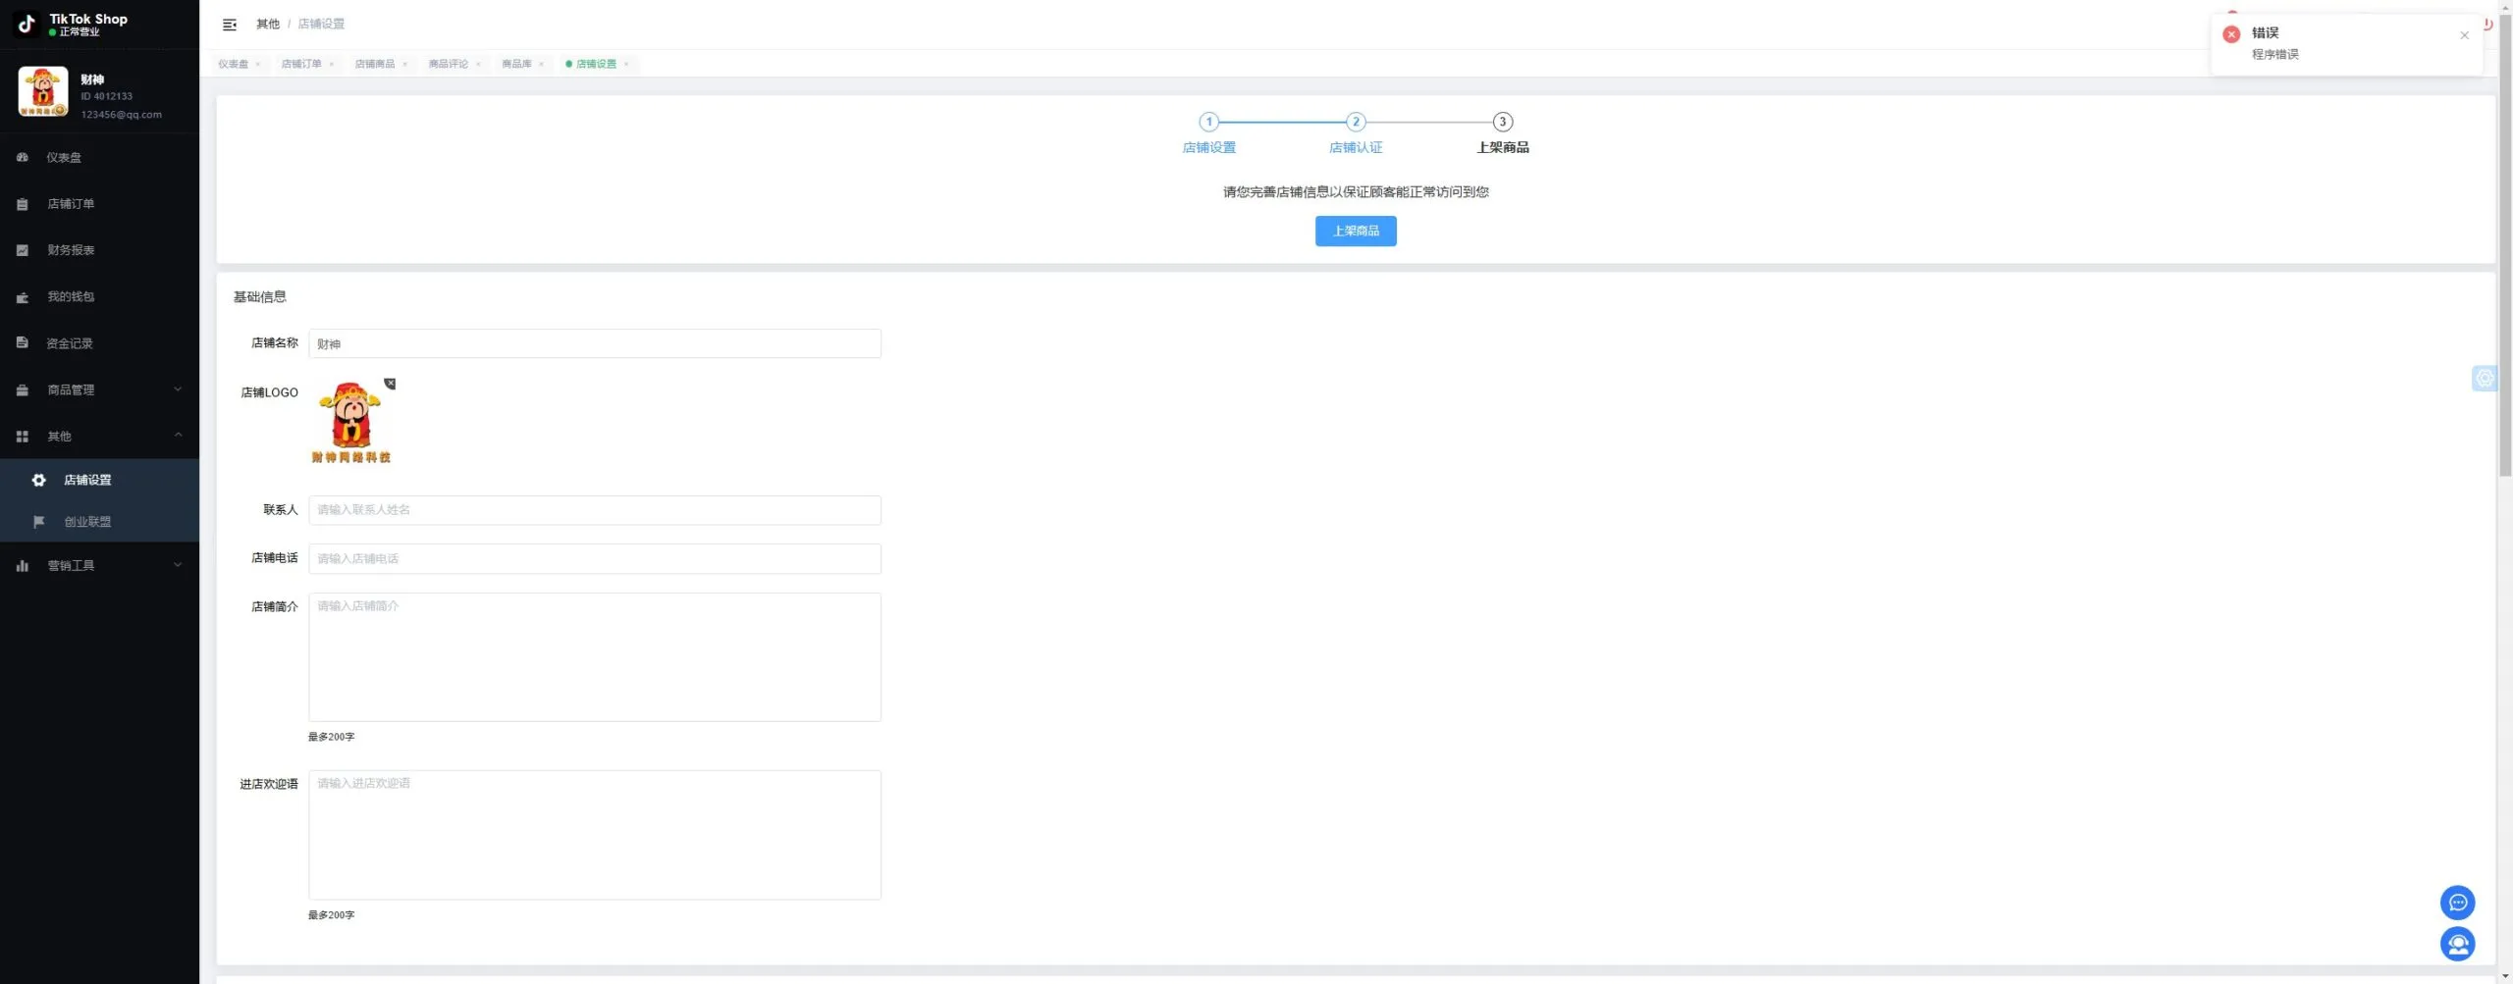2513x984 pixels.
Task: Switch to the 店铺订单 tab
Action: pyautogui.click(x=301, y=64)
